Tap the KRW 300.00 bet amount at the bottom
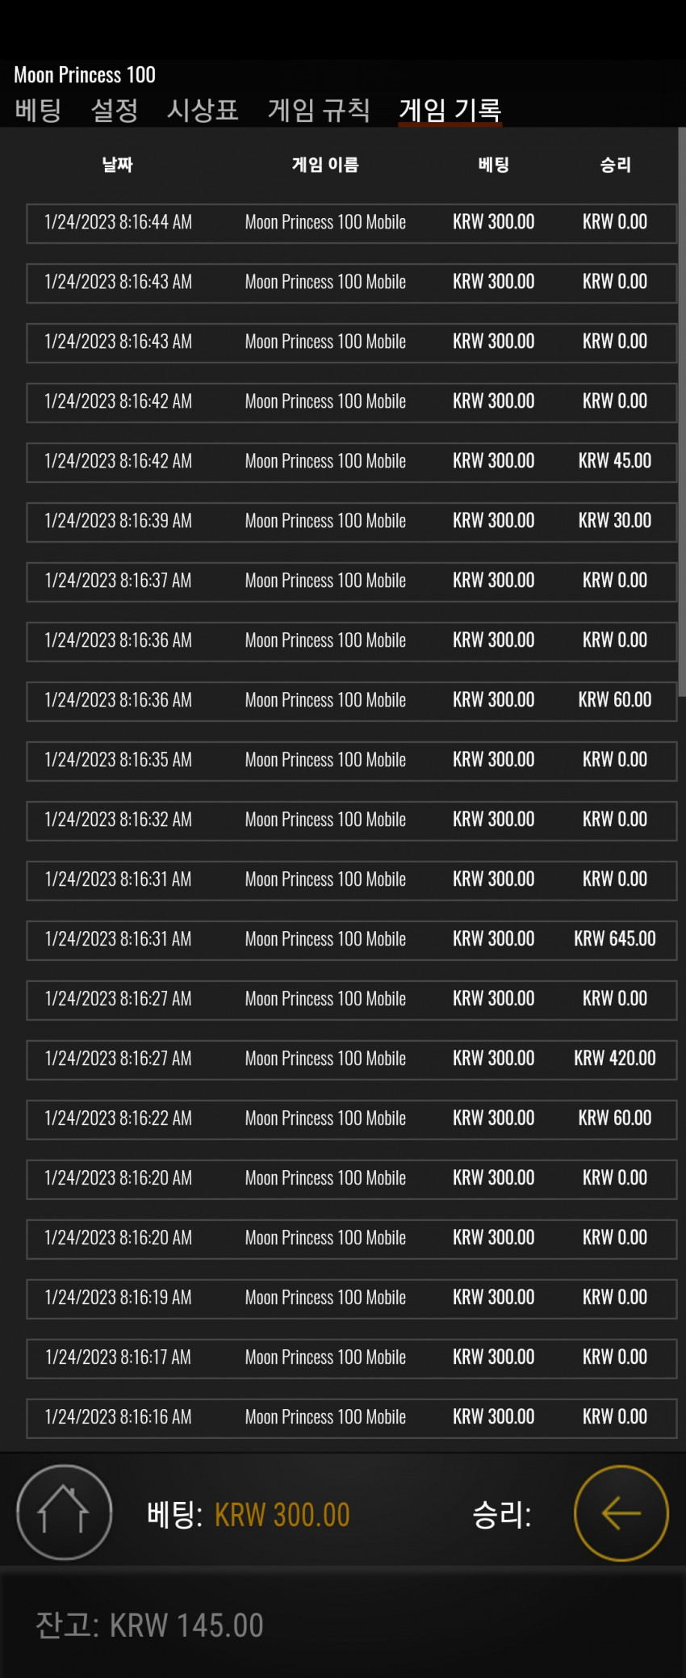The height and width of the screenshot is (1678, 686). pos(282,1514)
